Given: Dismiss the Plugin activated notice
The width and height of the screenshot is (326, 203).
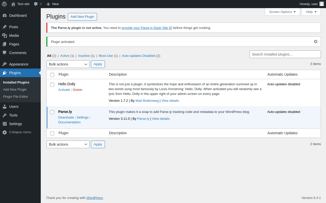Looking at the screenshot, I should tap(316, 42).
